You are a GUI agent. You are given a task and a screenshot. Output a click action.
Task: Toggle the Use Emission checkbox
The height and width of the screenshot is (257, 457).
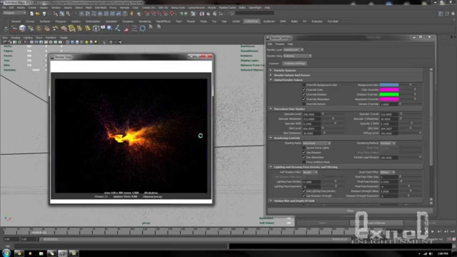pyautogui.click(x=304, y=152)
